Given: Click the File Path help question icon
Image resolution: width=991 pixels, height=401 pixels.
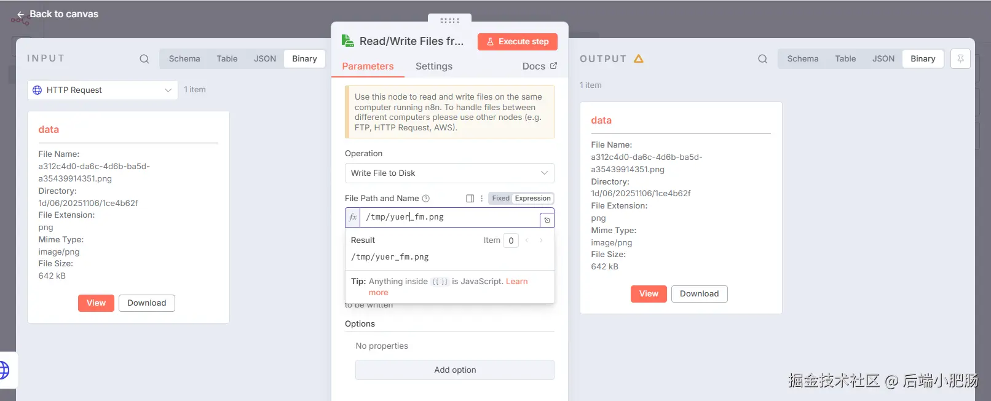Looking at the screenshot, I should tap(426, 199).
